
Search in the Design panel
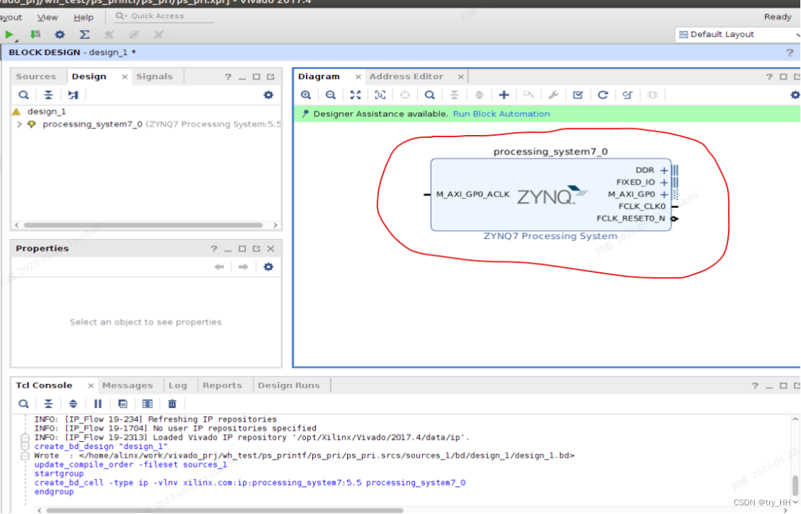(24, 95)
